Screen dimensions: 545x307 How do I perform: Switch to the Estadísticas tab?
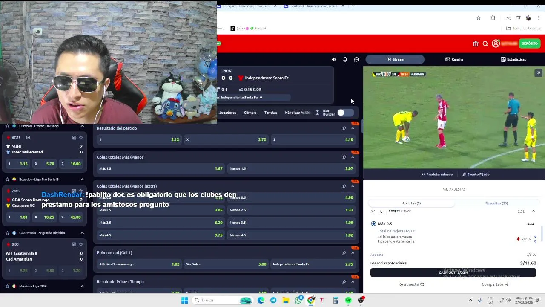point(513,59)
